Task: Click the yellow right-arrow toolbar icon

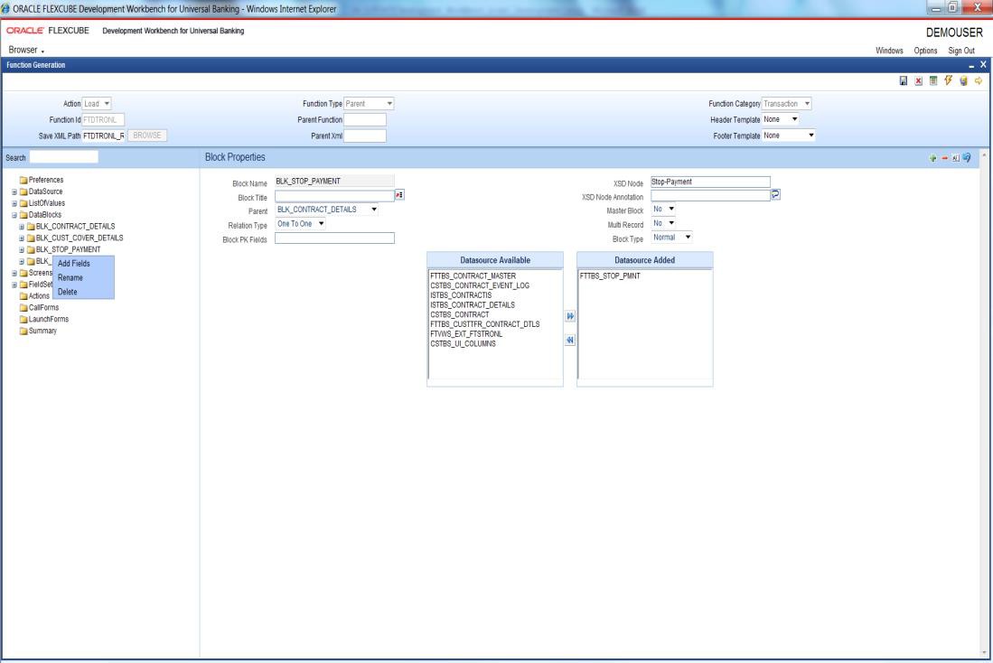Action: pos(979,80)
